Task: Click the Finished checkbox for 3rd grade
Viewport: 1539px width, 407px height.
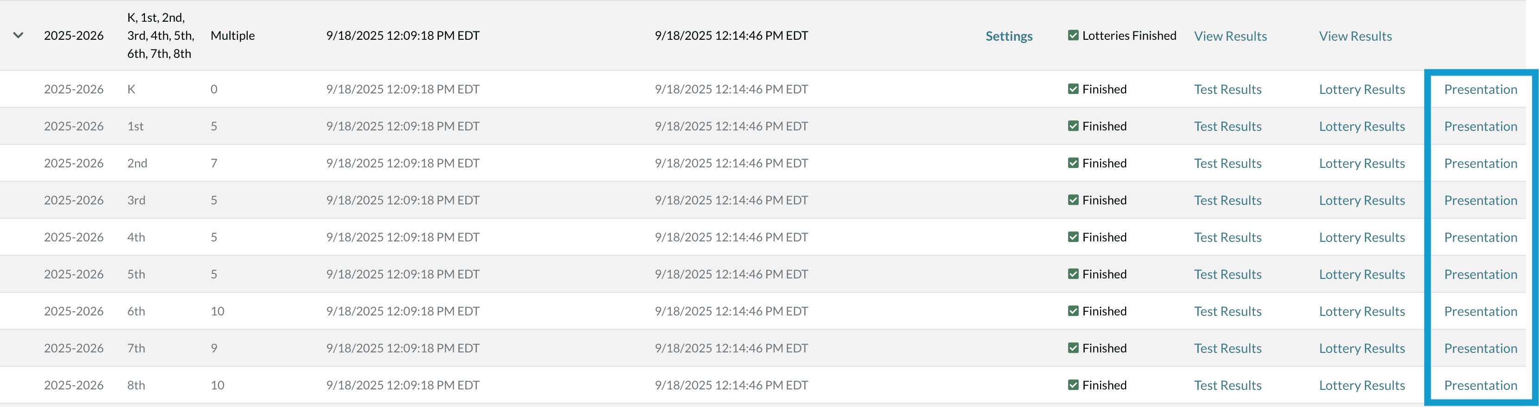Action: [1073, 200]
